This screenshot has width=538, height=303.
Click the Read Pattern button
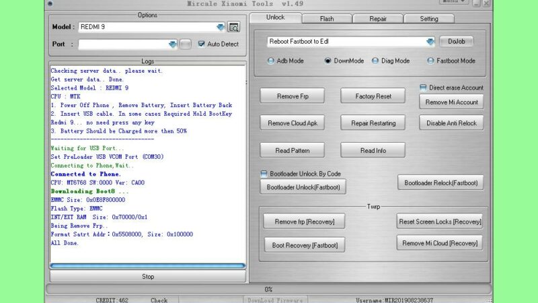[293, 150]
